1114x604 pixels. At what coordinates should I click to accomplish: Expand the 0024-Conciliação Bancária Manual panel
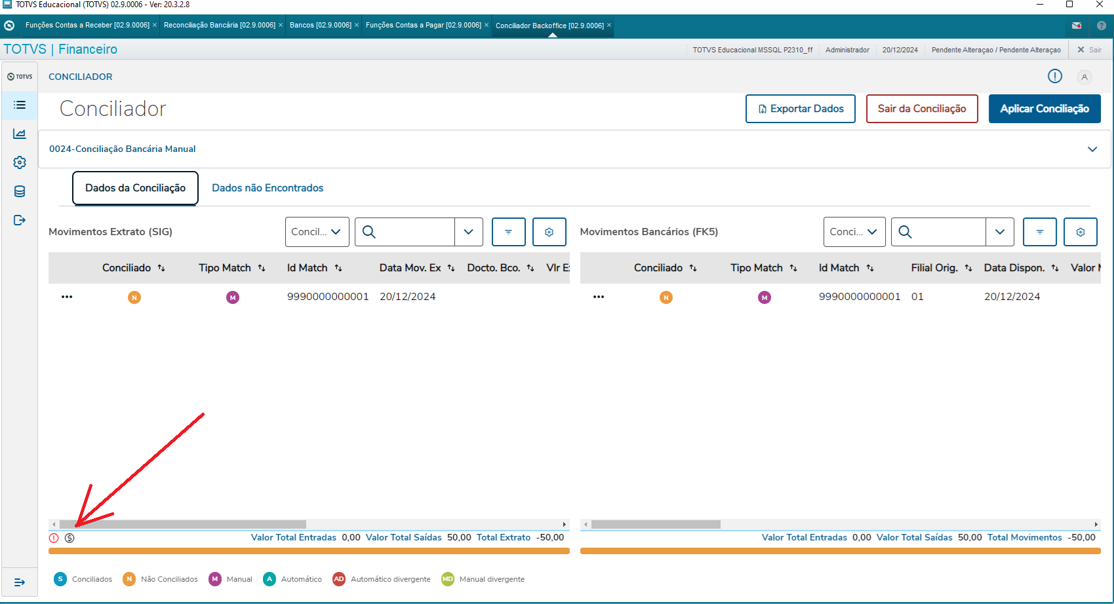pos(1092,149)
